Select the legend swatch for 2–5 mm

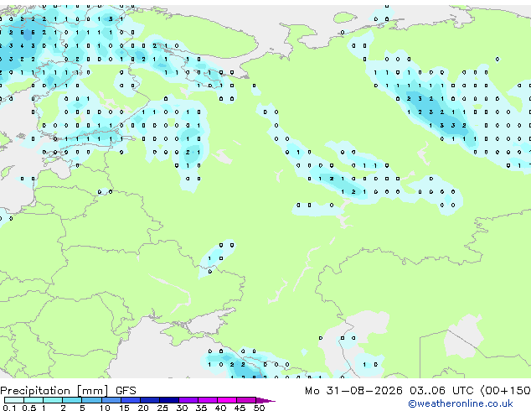point(72,400)
